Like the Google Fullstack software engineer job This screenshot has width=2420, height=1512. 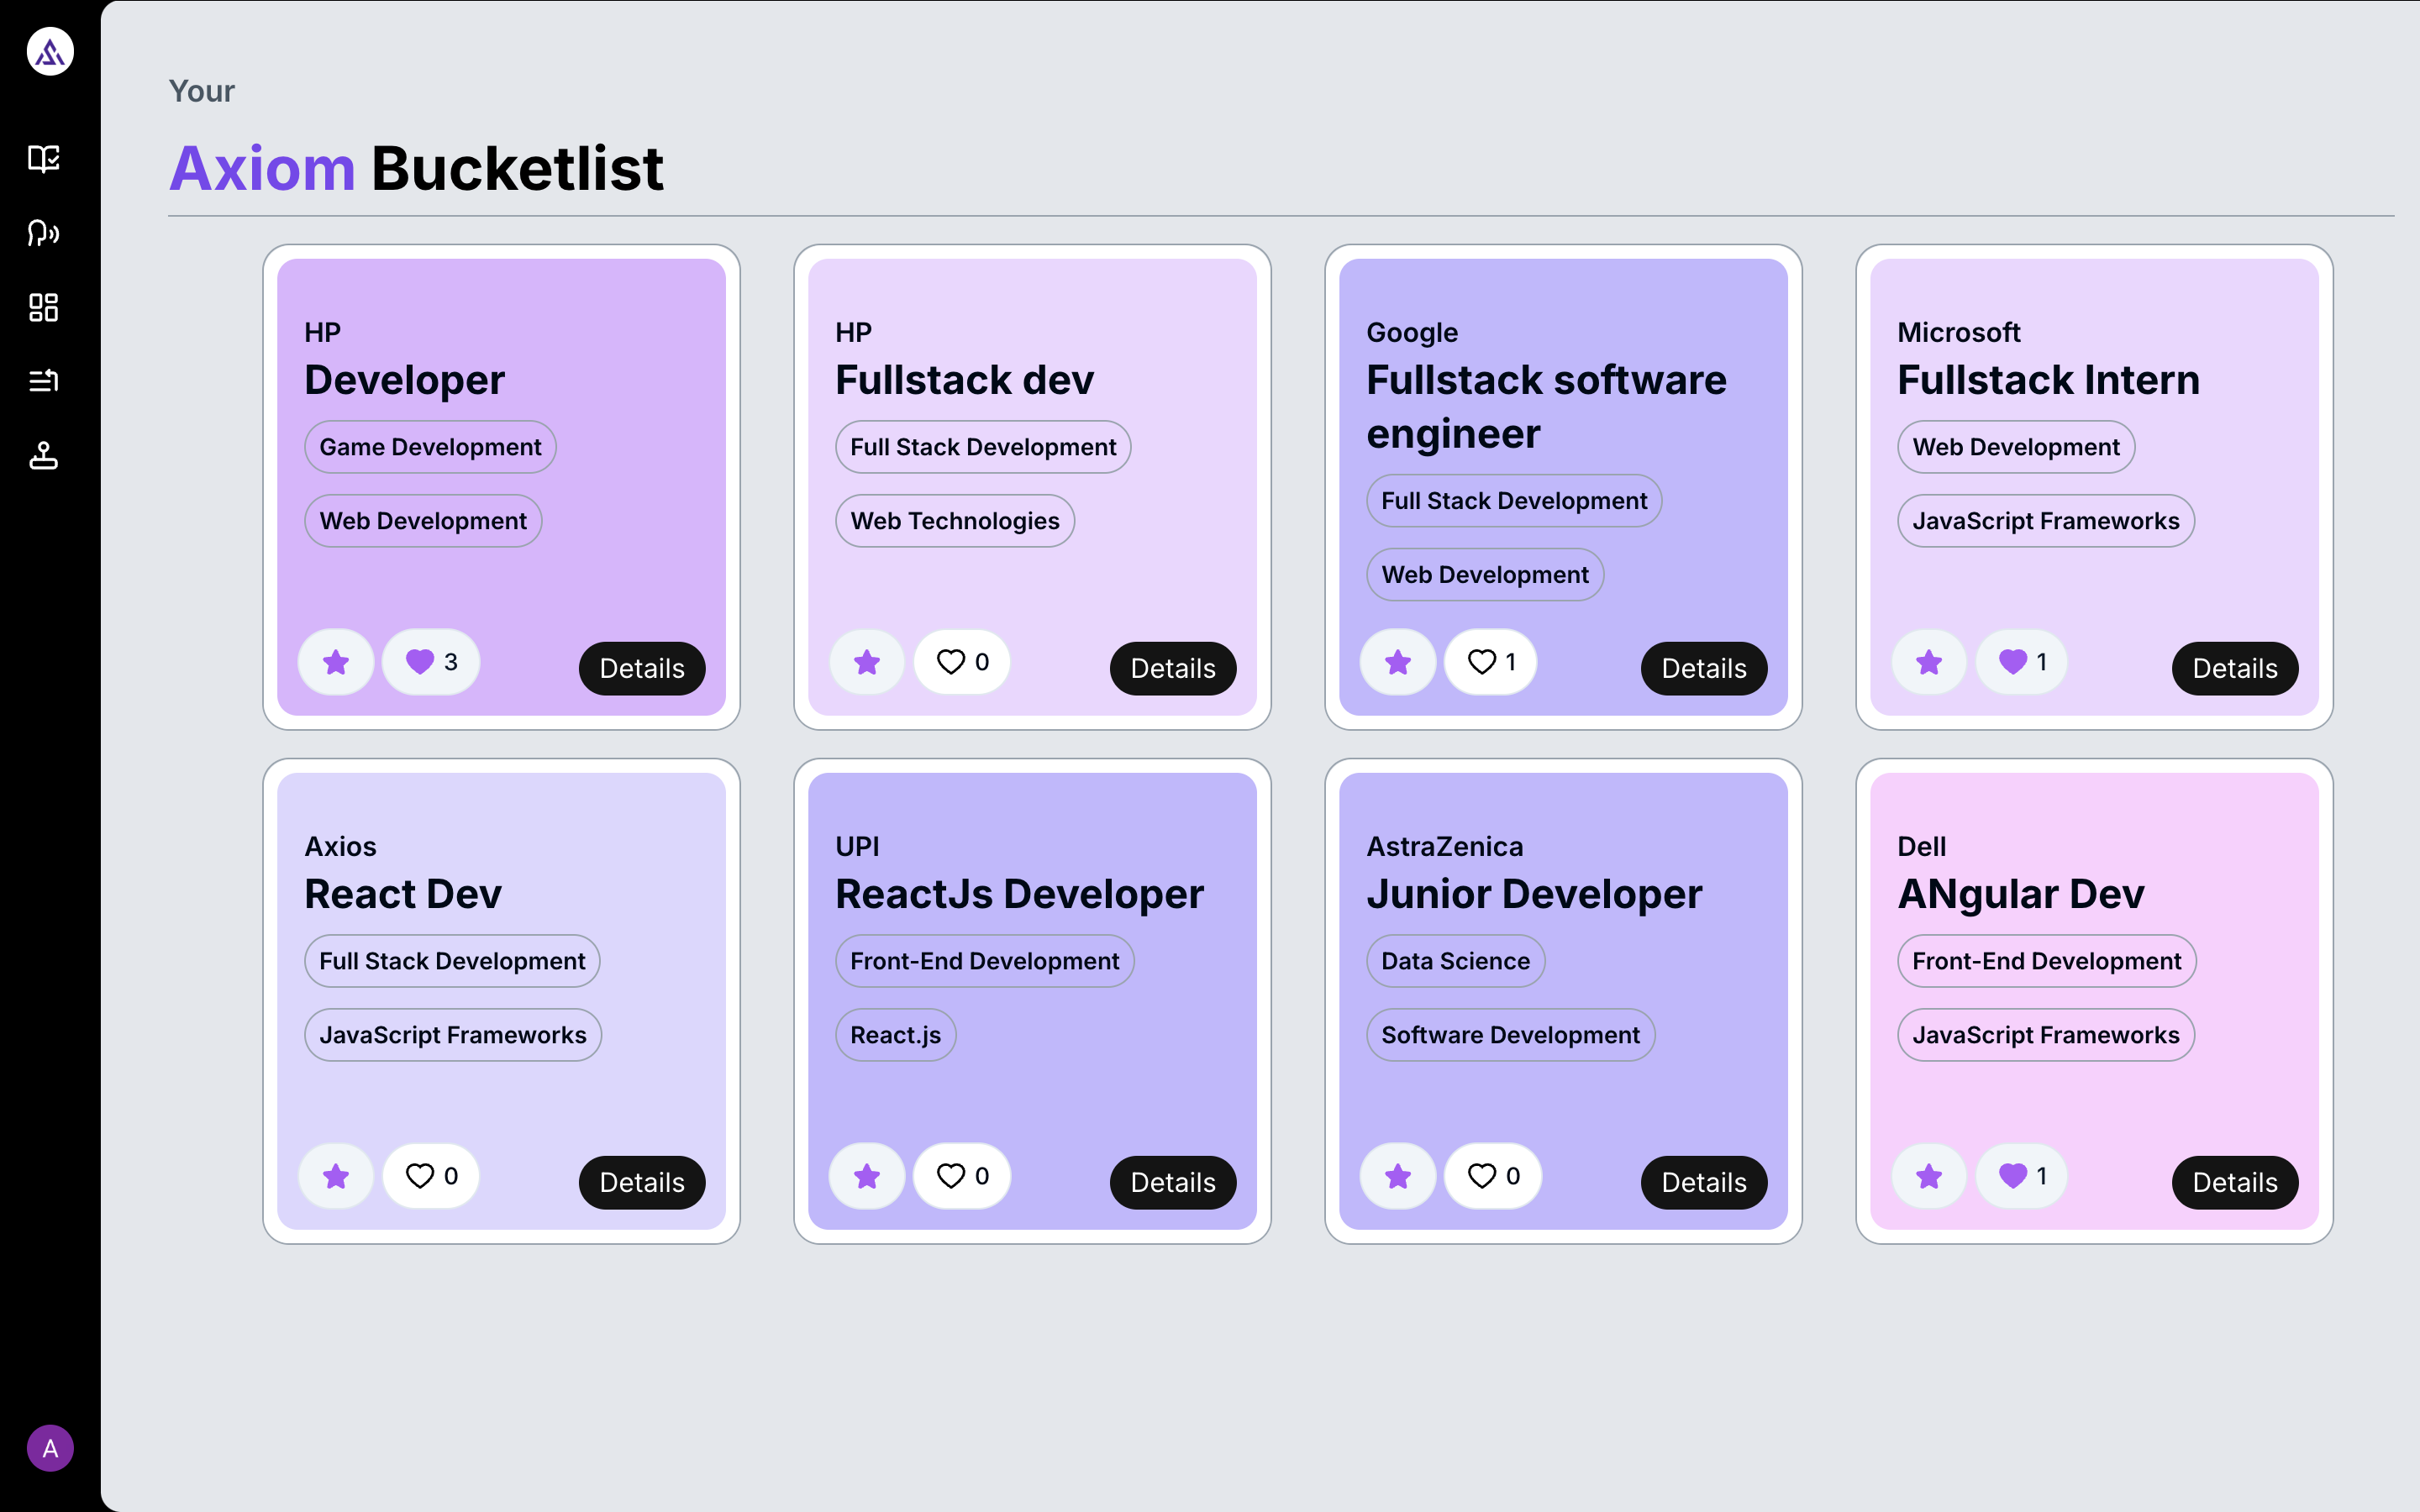(x=1490, y=662)
